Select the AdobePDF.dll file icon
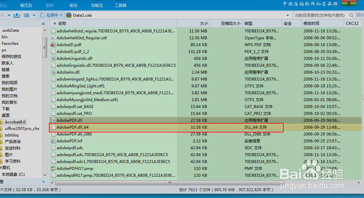The height and width of the screenshot is (198, 364). (x=53, y=120)
